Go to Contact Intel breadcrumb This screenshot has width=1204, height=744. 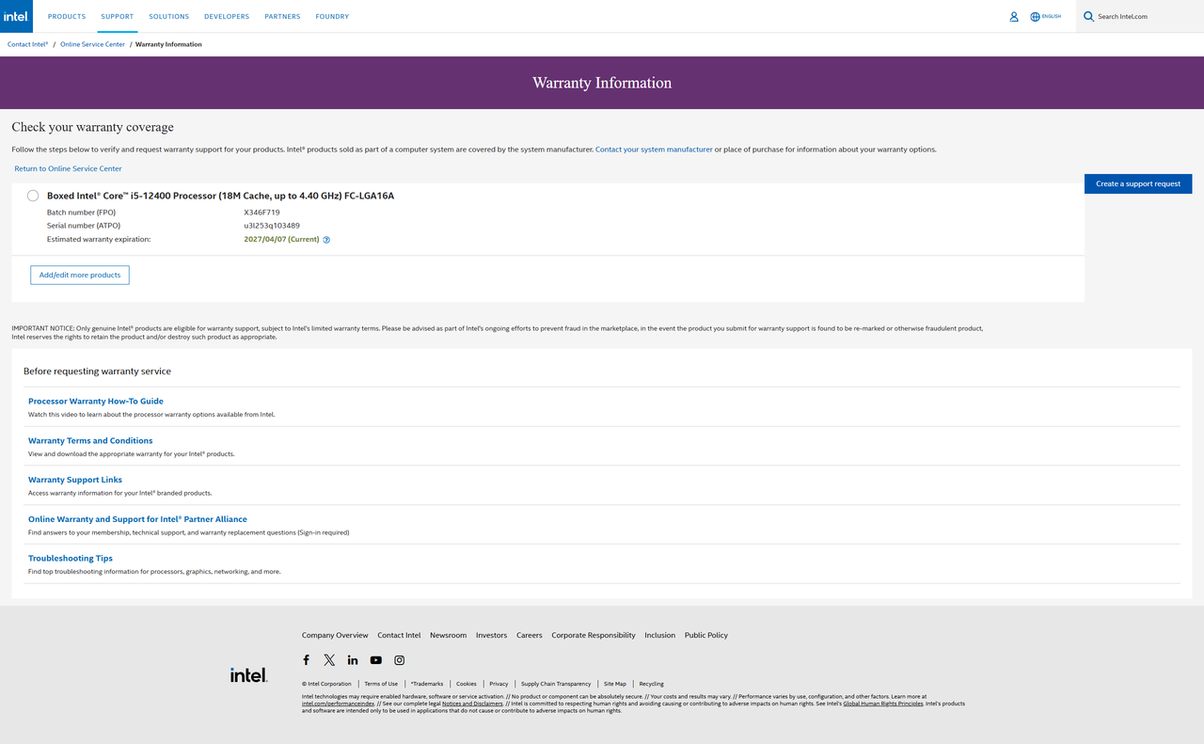click(x=28, y=44)
